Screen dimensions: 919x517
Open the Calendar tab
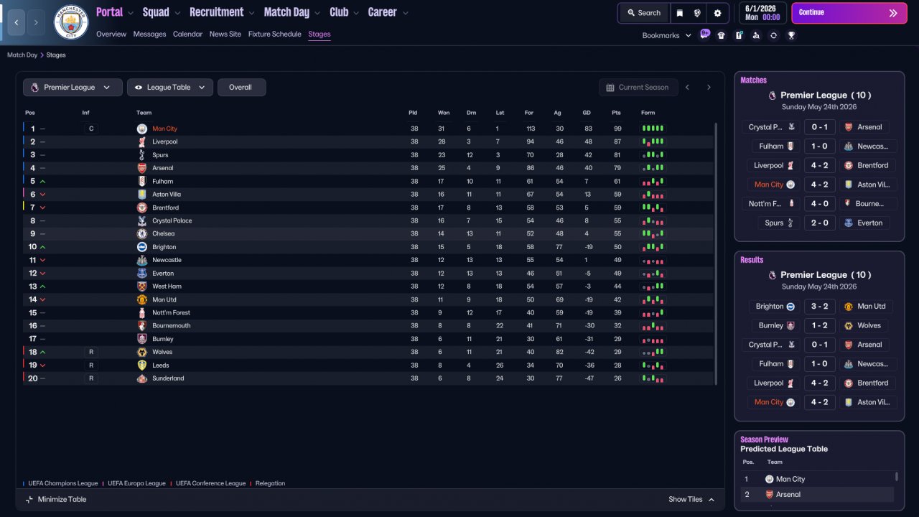pyautogui.click(x=187, y=34)
